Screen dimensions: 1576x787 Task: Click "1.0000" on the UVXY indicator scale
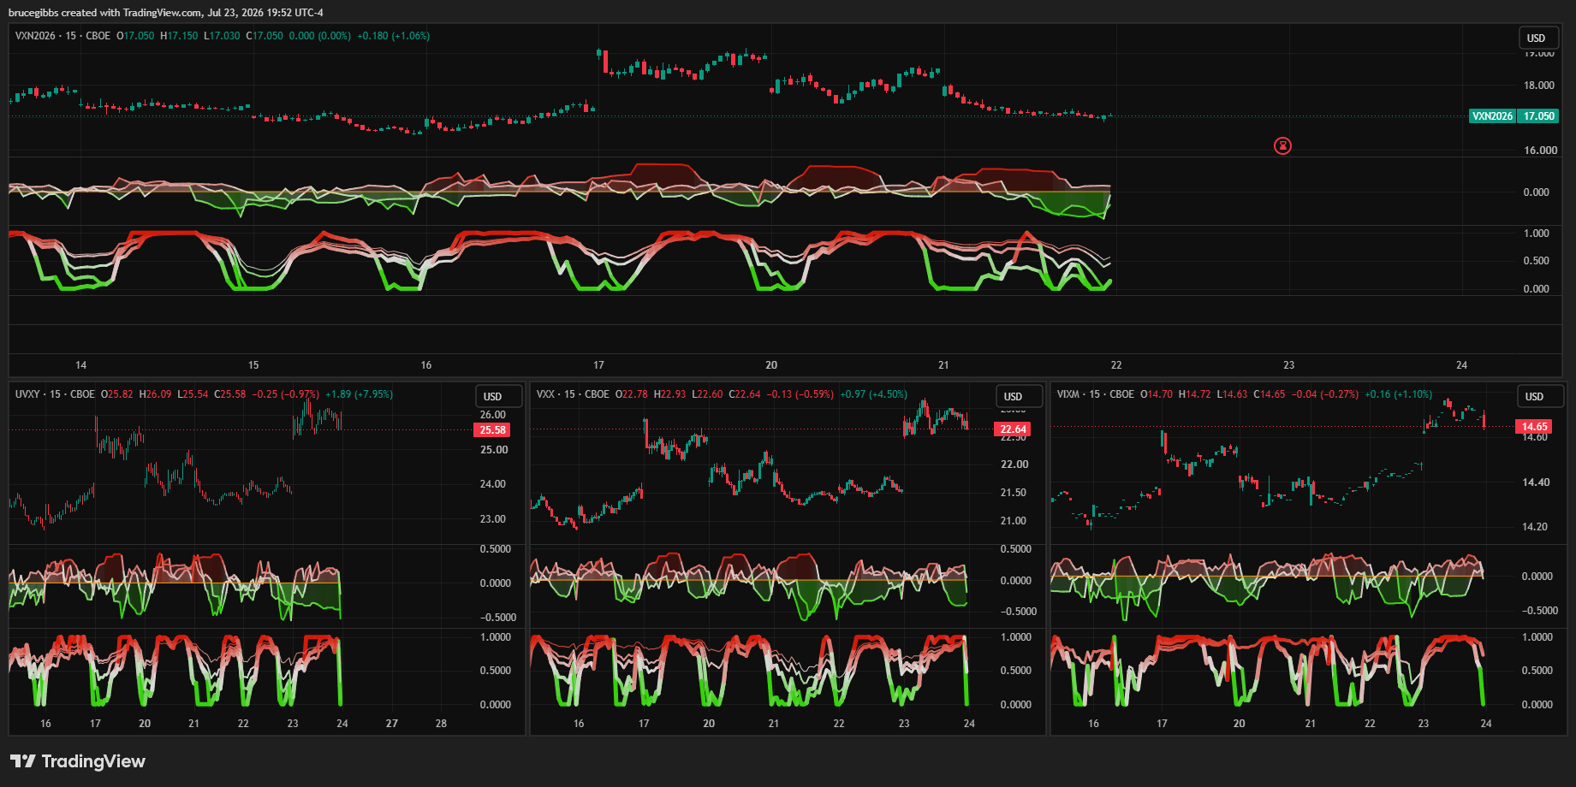click(x=496, y=637)
